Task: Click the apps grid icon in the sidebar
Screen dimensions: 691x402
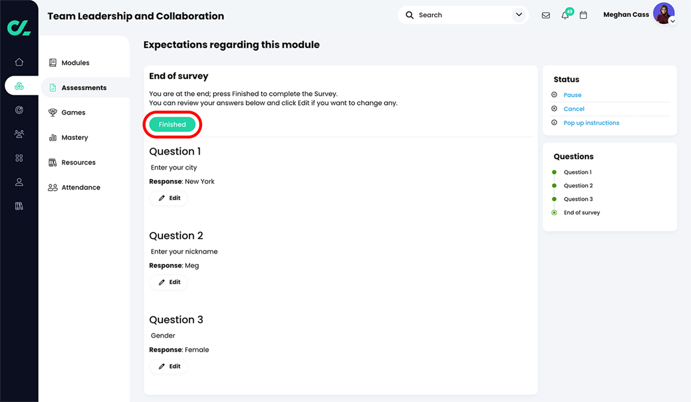Action: click(19, 158)
